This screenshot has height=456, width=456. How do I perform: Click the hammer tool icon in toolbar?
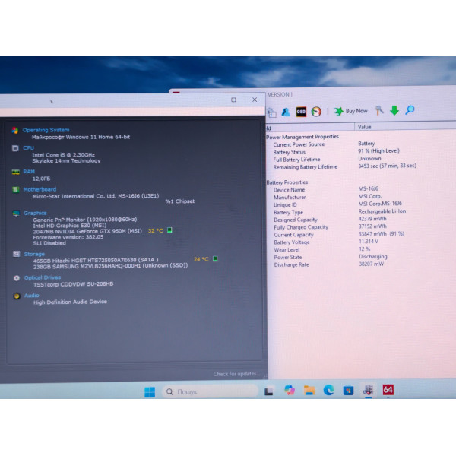(379, 110)
